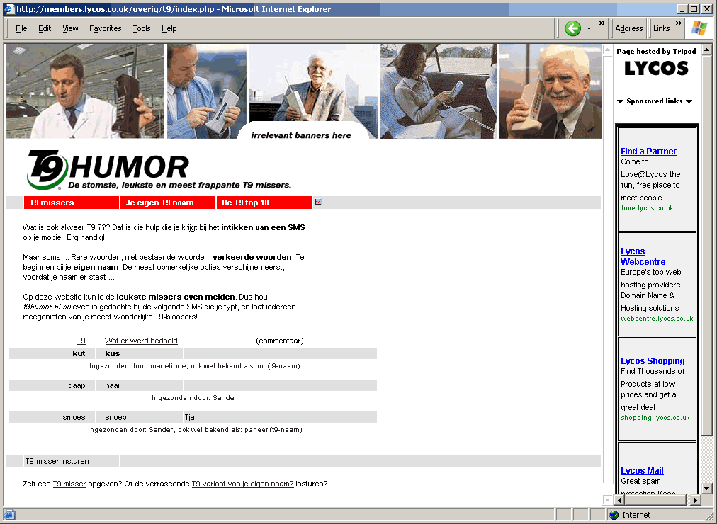Click the Links toolbar label
717x524 pixels.
click(x=661, y=28)
